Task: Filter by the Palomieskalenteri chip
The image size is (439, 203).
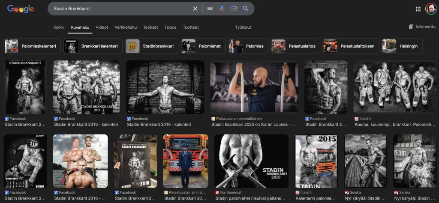Action: click(x=33, y=46)
